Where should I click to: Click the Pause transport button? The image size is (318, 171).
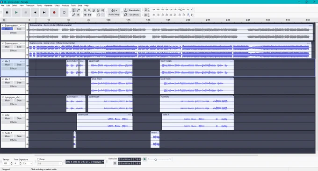coord(7,13)
